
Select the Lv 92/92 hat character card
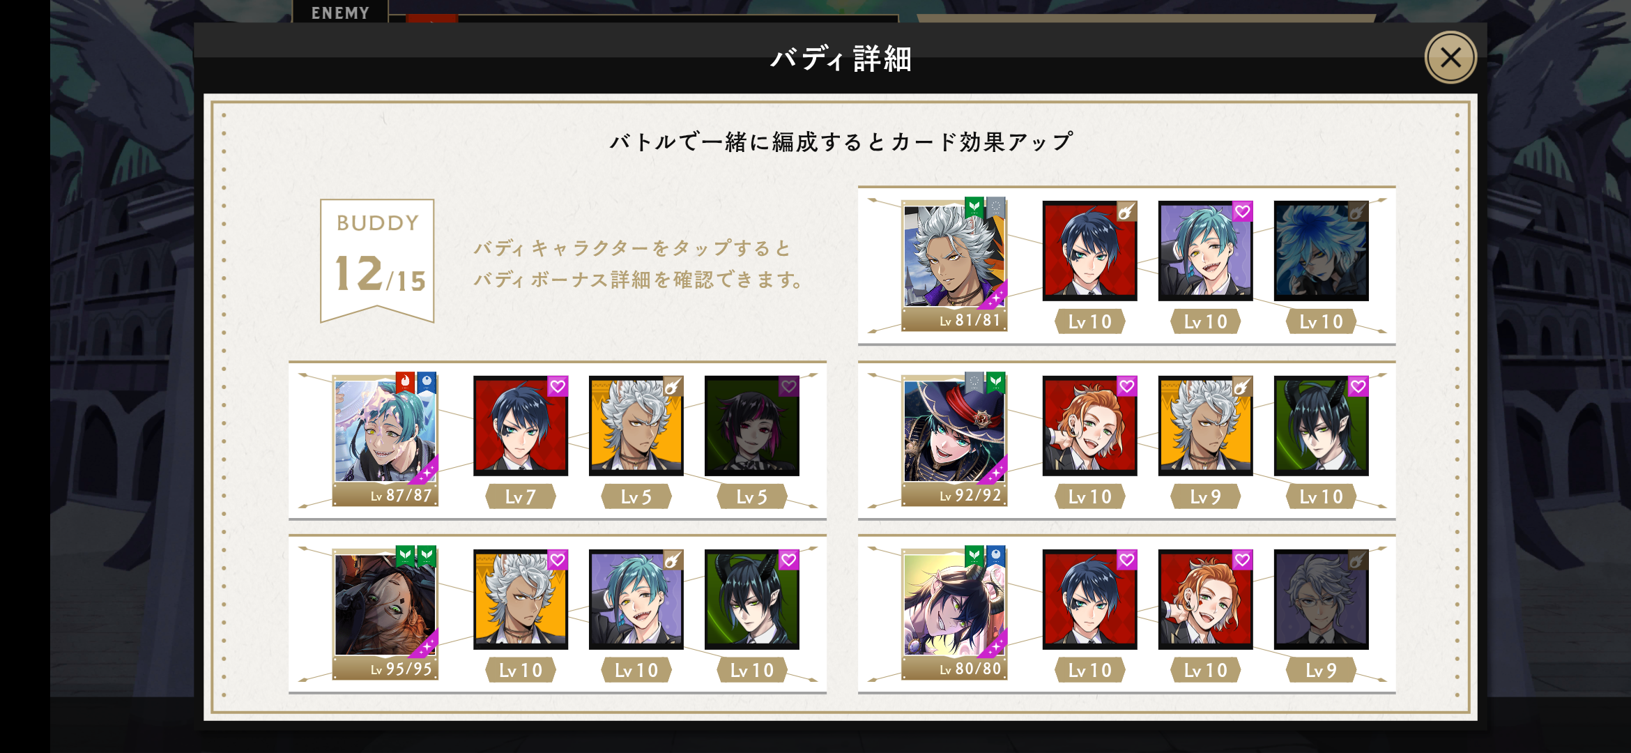[954, 439]
